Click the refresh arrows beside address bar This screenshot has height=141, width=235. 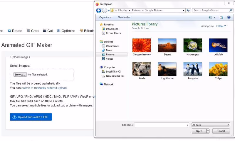coord(188,11)
